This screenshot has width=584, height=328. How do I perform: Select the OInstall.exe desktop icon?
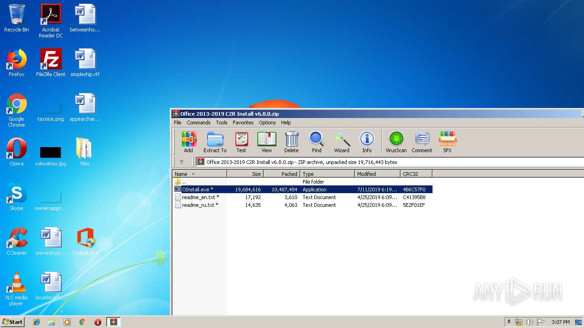coord(85,241)
